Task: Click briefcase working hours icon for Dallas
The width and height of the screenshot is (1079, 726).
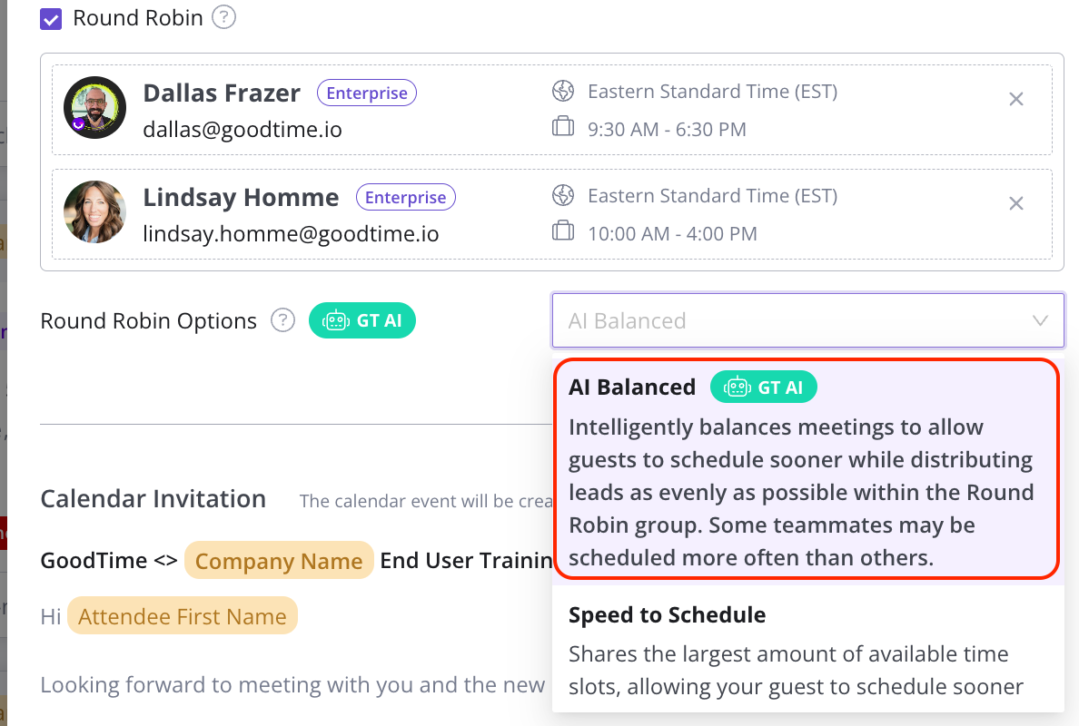Action: click(563, 128)
